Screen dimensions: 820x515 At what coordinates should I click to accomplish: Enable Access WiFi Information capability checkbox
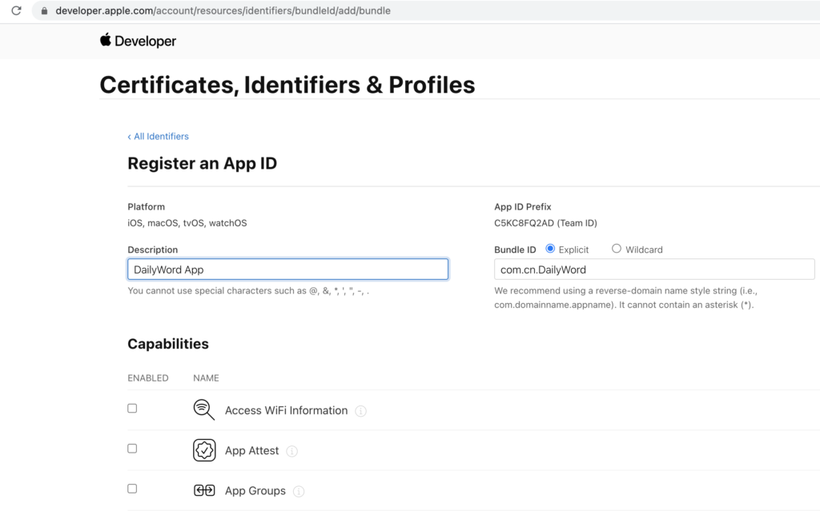[132, 409]
